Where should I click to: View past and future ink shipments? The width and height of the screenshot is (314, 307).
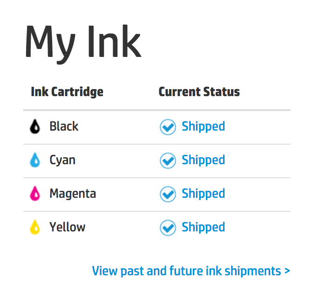(191, 271)
